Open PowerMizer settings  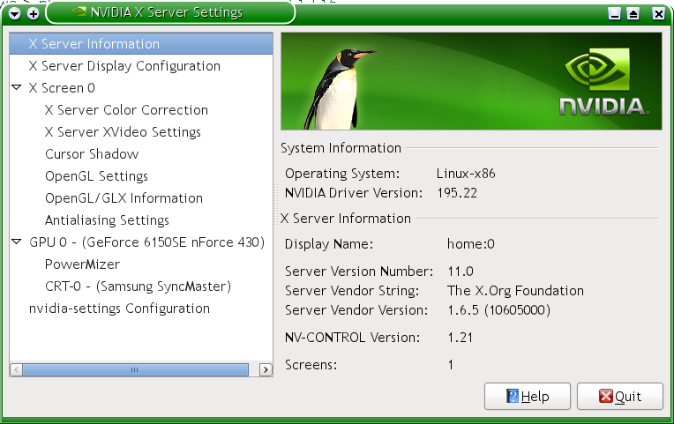tap(83, 264)
